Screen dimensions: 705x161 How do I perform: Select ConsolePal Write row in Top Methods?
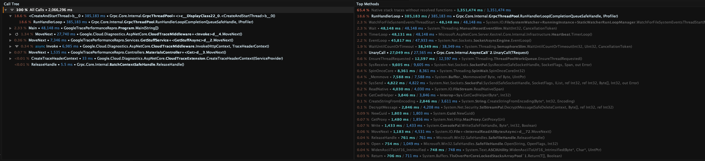(530, 126)
